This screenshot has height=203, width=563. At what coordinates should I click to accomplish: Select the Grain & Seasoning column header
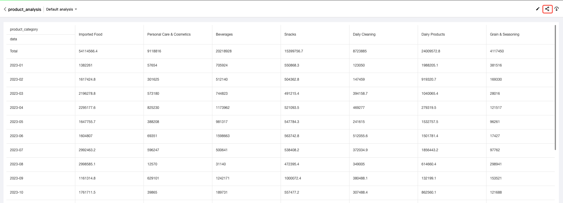pos(504,34)
